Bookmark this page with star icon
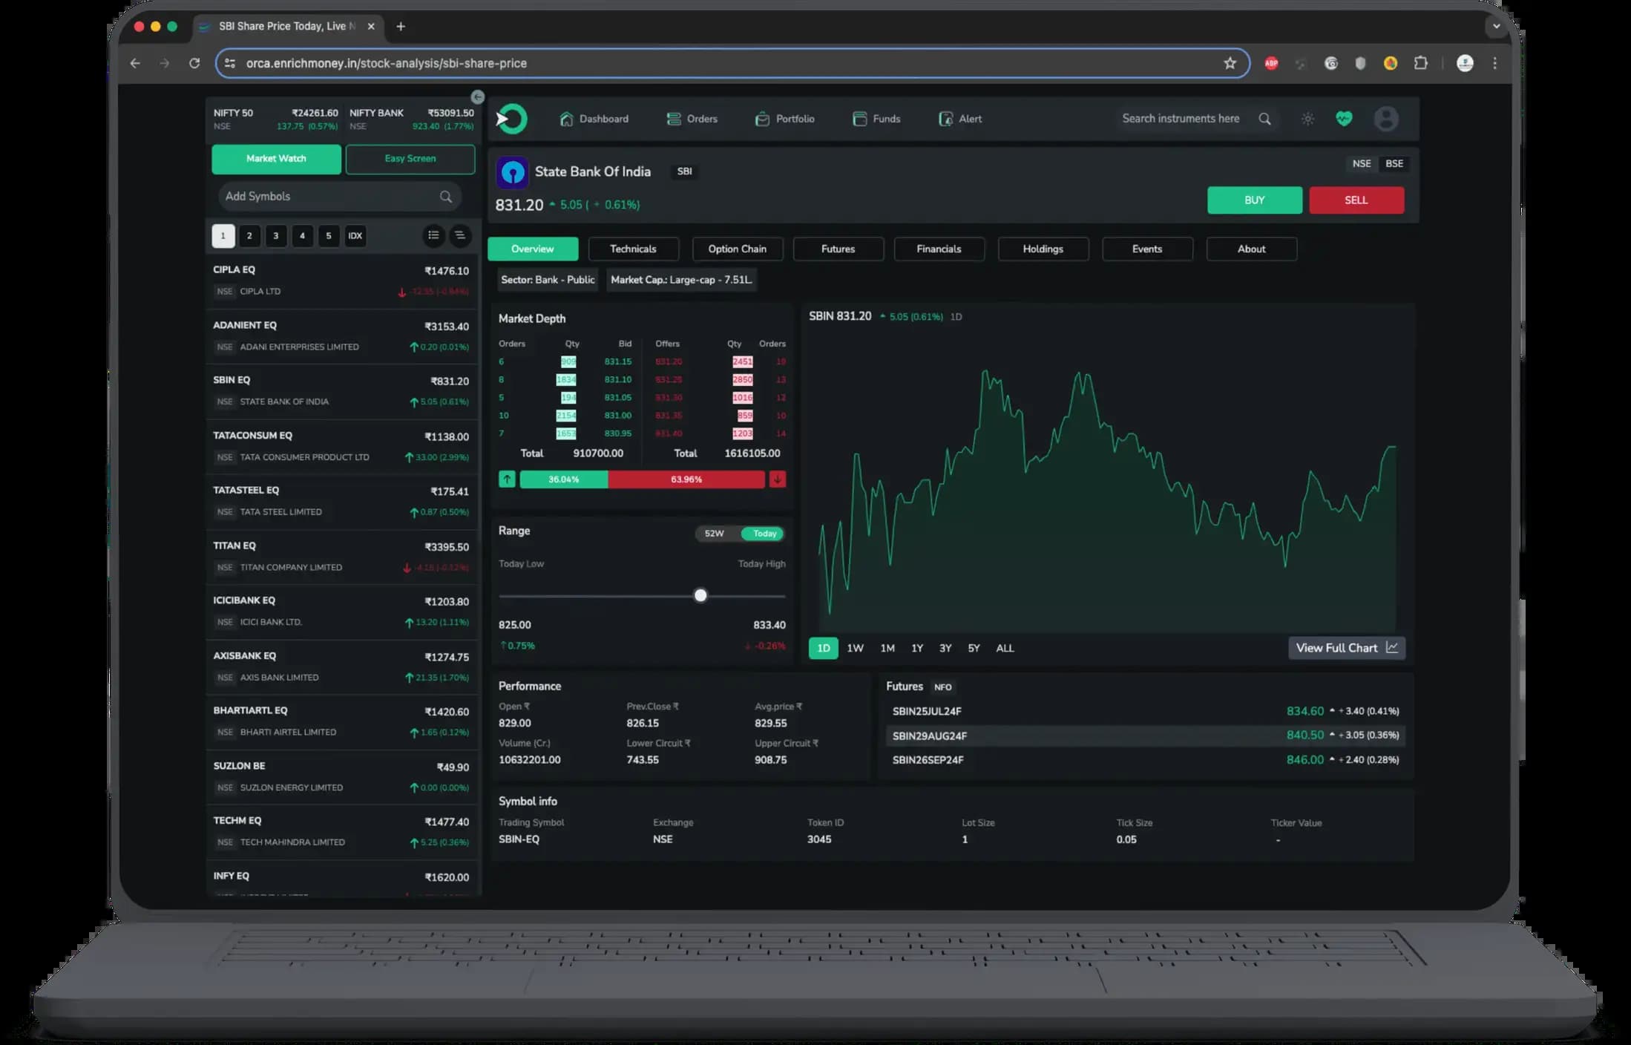This screenshot has height=1045, width=1631. click(1230, 63)
